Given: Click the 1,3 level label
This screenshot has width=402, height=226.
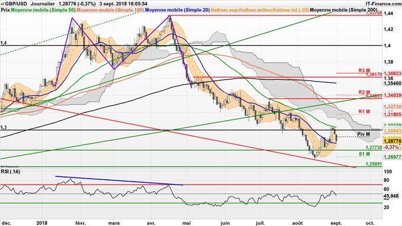Looking at the screenshot, I should tap(4, 127).
